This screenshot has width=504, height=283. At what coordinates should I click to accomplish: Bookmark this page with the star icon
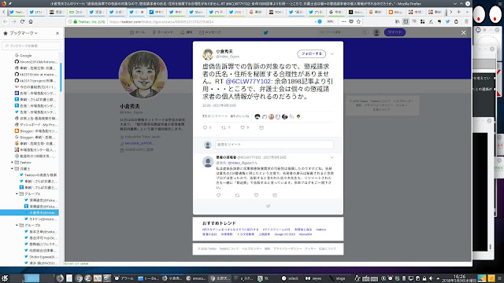coord(358,21)
